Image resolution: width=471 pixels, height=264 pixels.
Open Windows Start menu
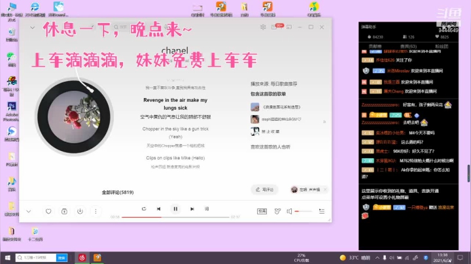click(7, 257)
